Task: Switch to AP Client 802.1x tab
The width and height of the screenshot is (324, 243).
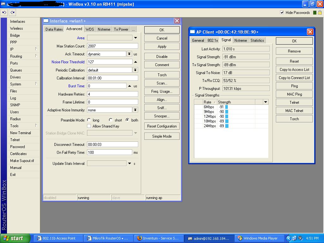Action: click(x=213, y=40)
